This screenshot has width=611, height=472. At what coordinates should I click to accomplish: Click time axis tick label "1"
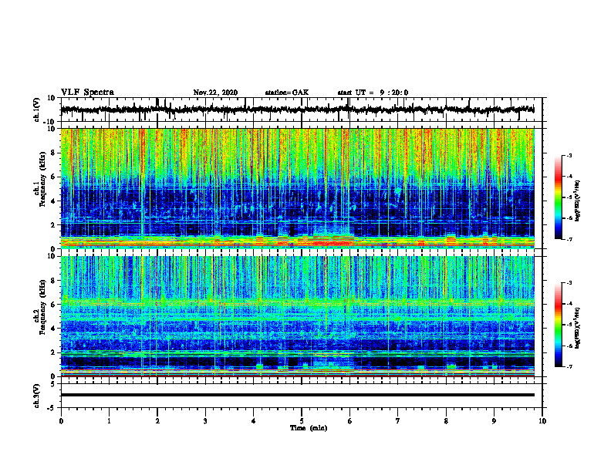(x=109, y=421)
